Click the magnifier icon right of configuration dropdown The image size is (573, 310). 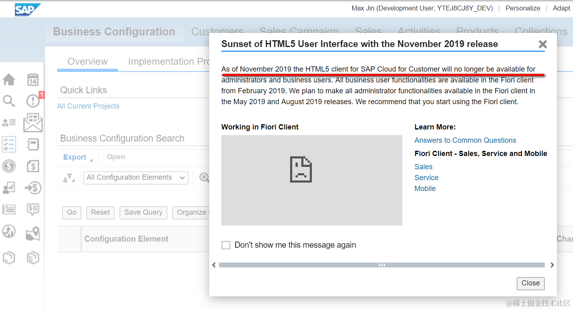204,178
